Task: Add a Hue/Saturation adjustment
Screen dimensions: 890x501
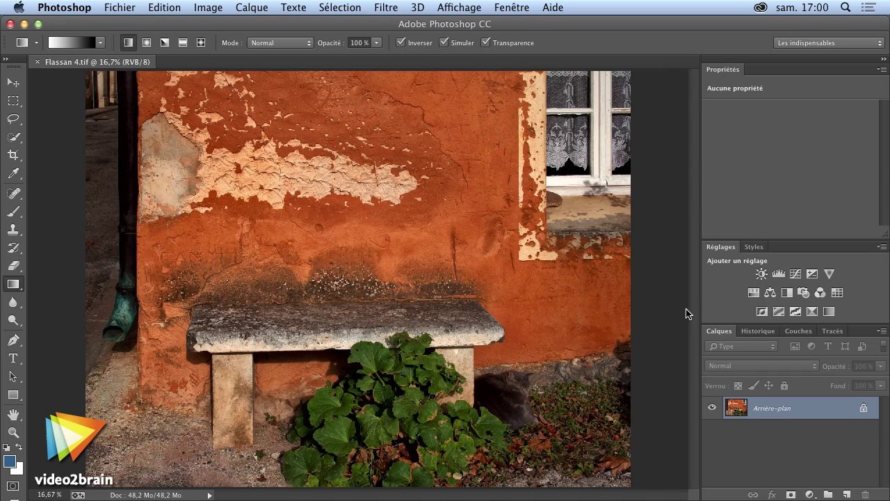Action: 753,293
